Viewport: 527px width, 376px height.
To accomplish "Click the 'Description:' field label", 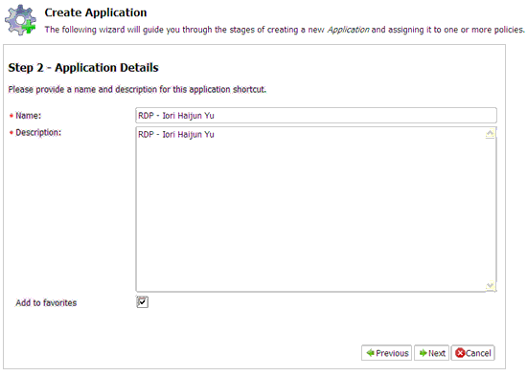I will pyautogui.click(x=38, y=133).
